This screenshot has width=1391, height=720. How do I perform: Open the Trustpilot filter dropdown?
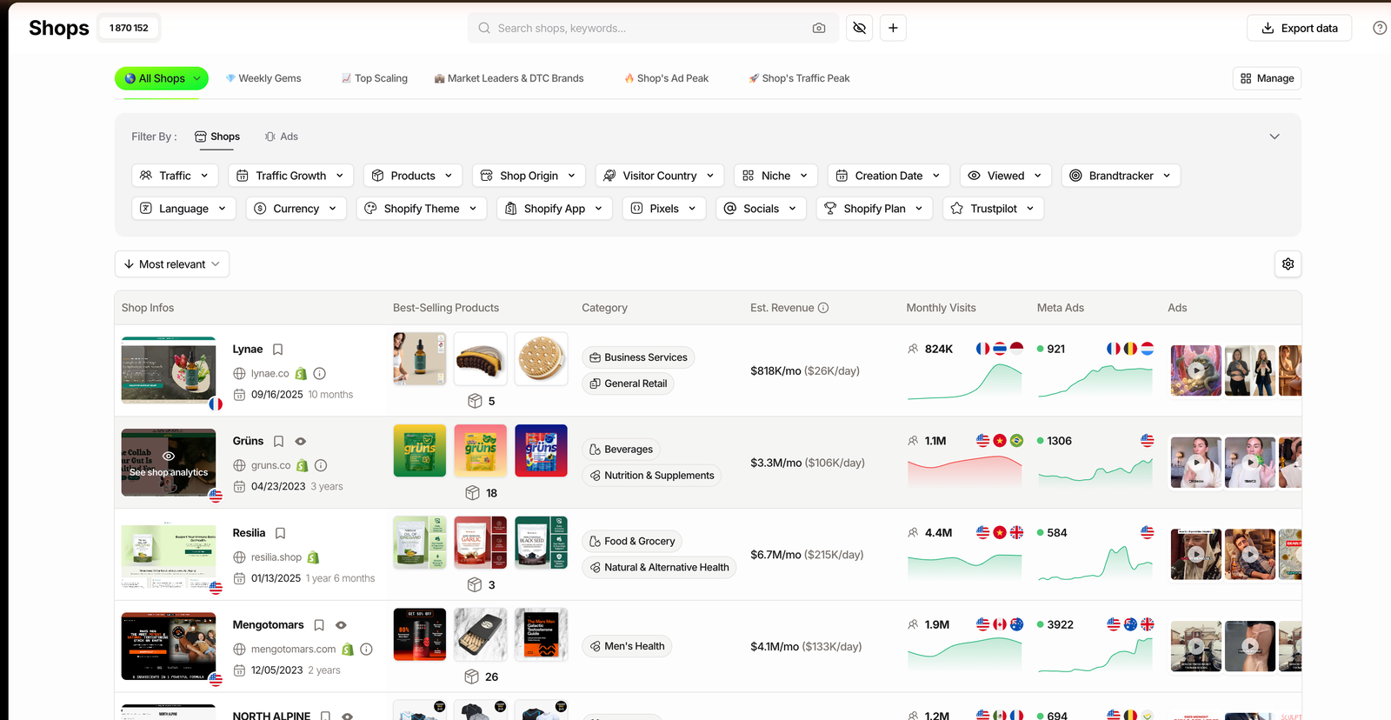pyautogui.click(x=993, y=209)
